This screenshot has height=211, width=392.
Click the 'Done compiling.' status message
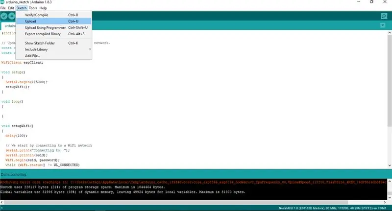[14, 175]
